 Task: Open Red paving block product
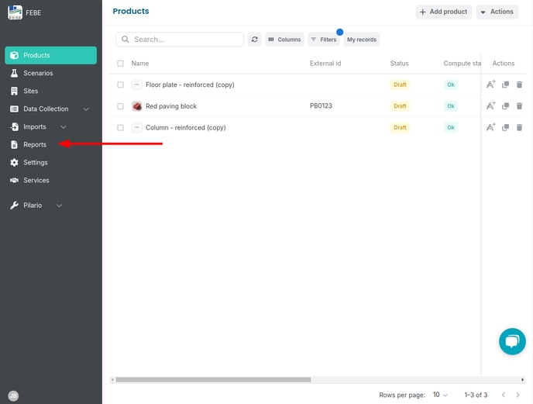tap(171, 106)
